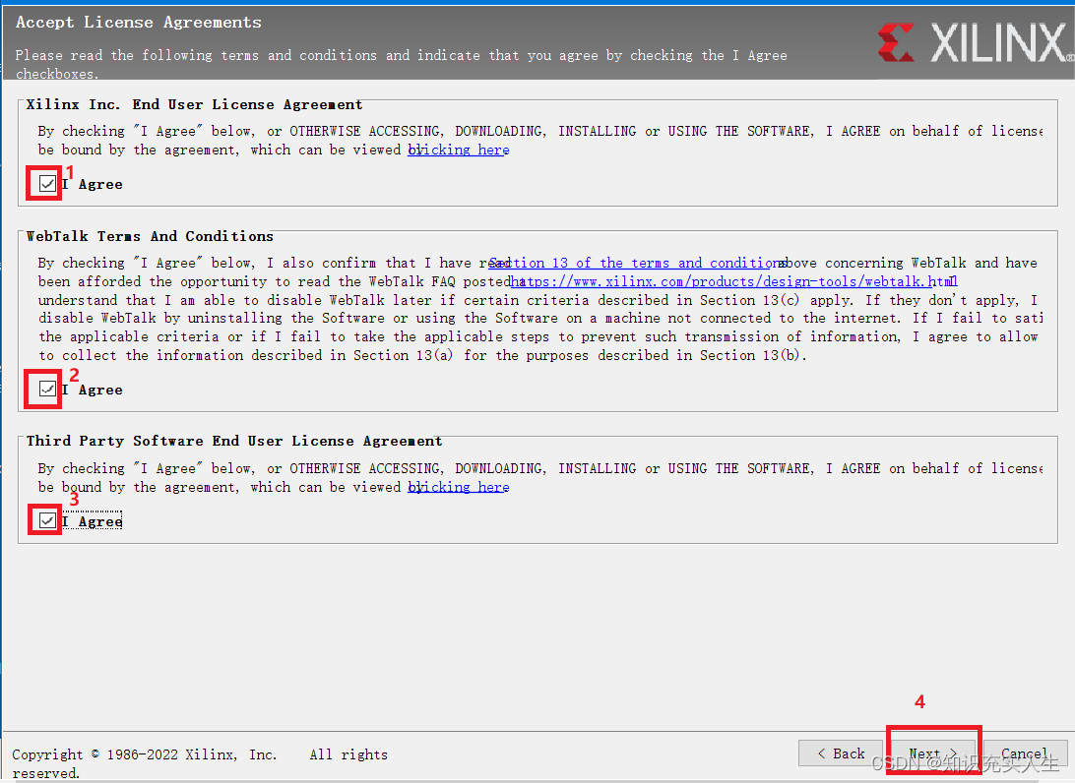
Task: Open Section 13 terms and conditions link
Action: pos(637,263)
